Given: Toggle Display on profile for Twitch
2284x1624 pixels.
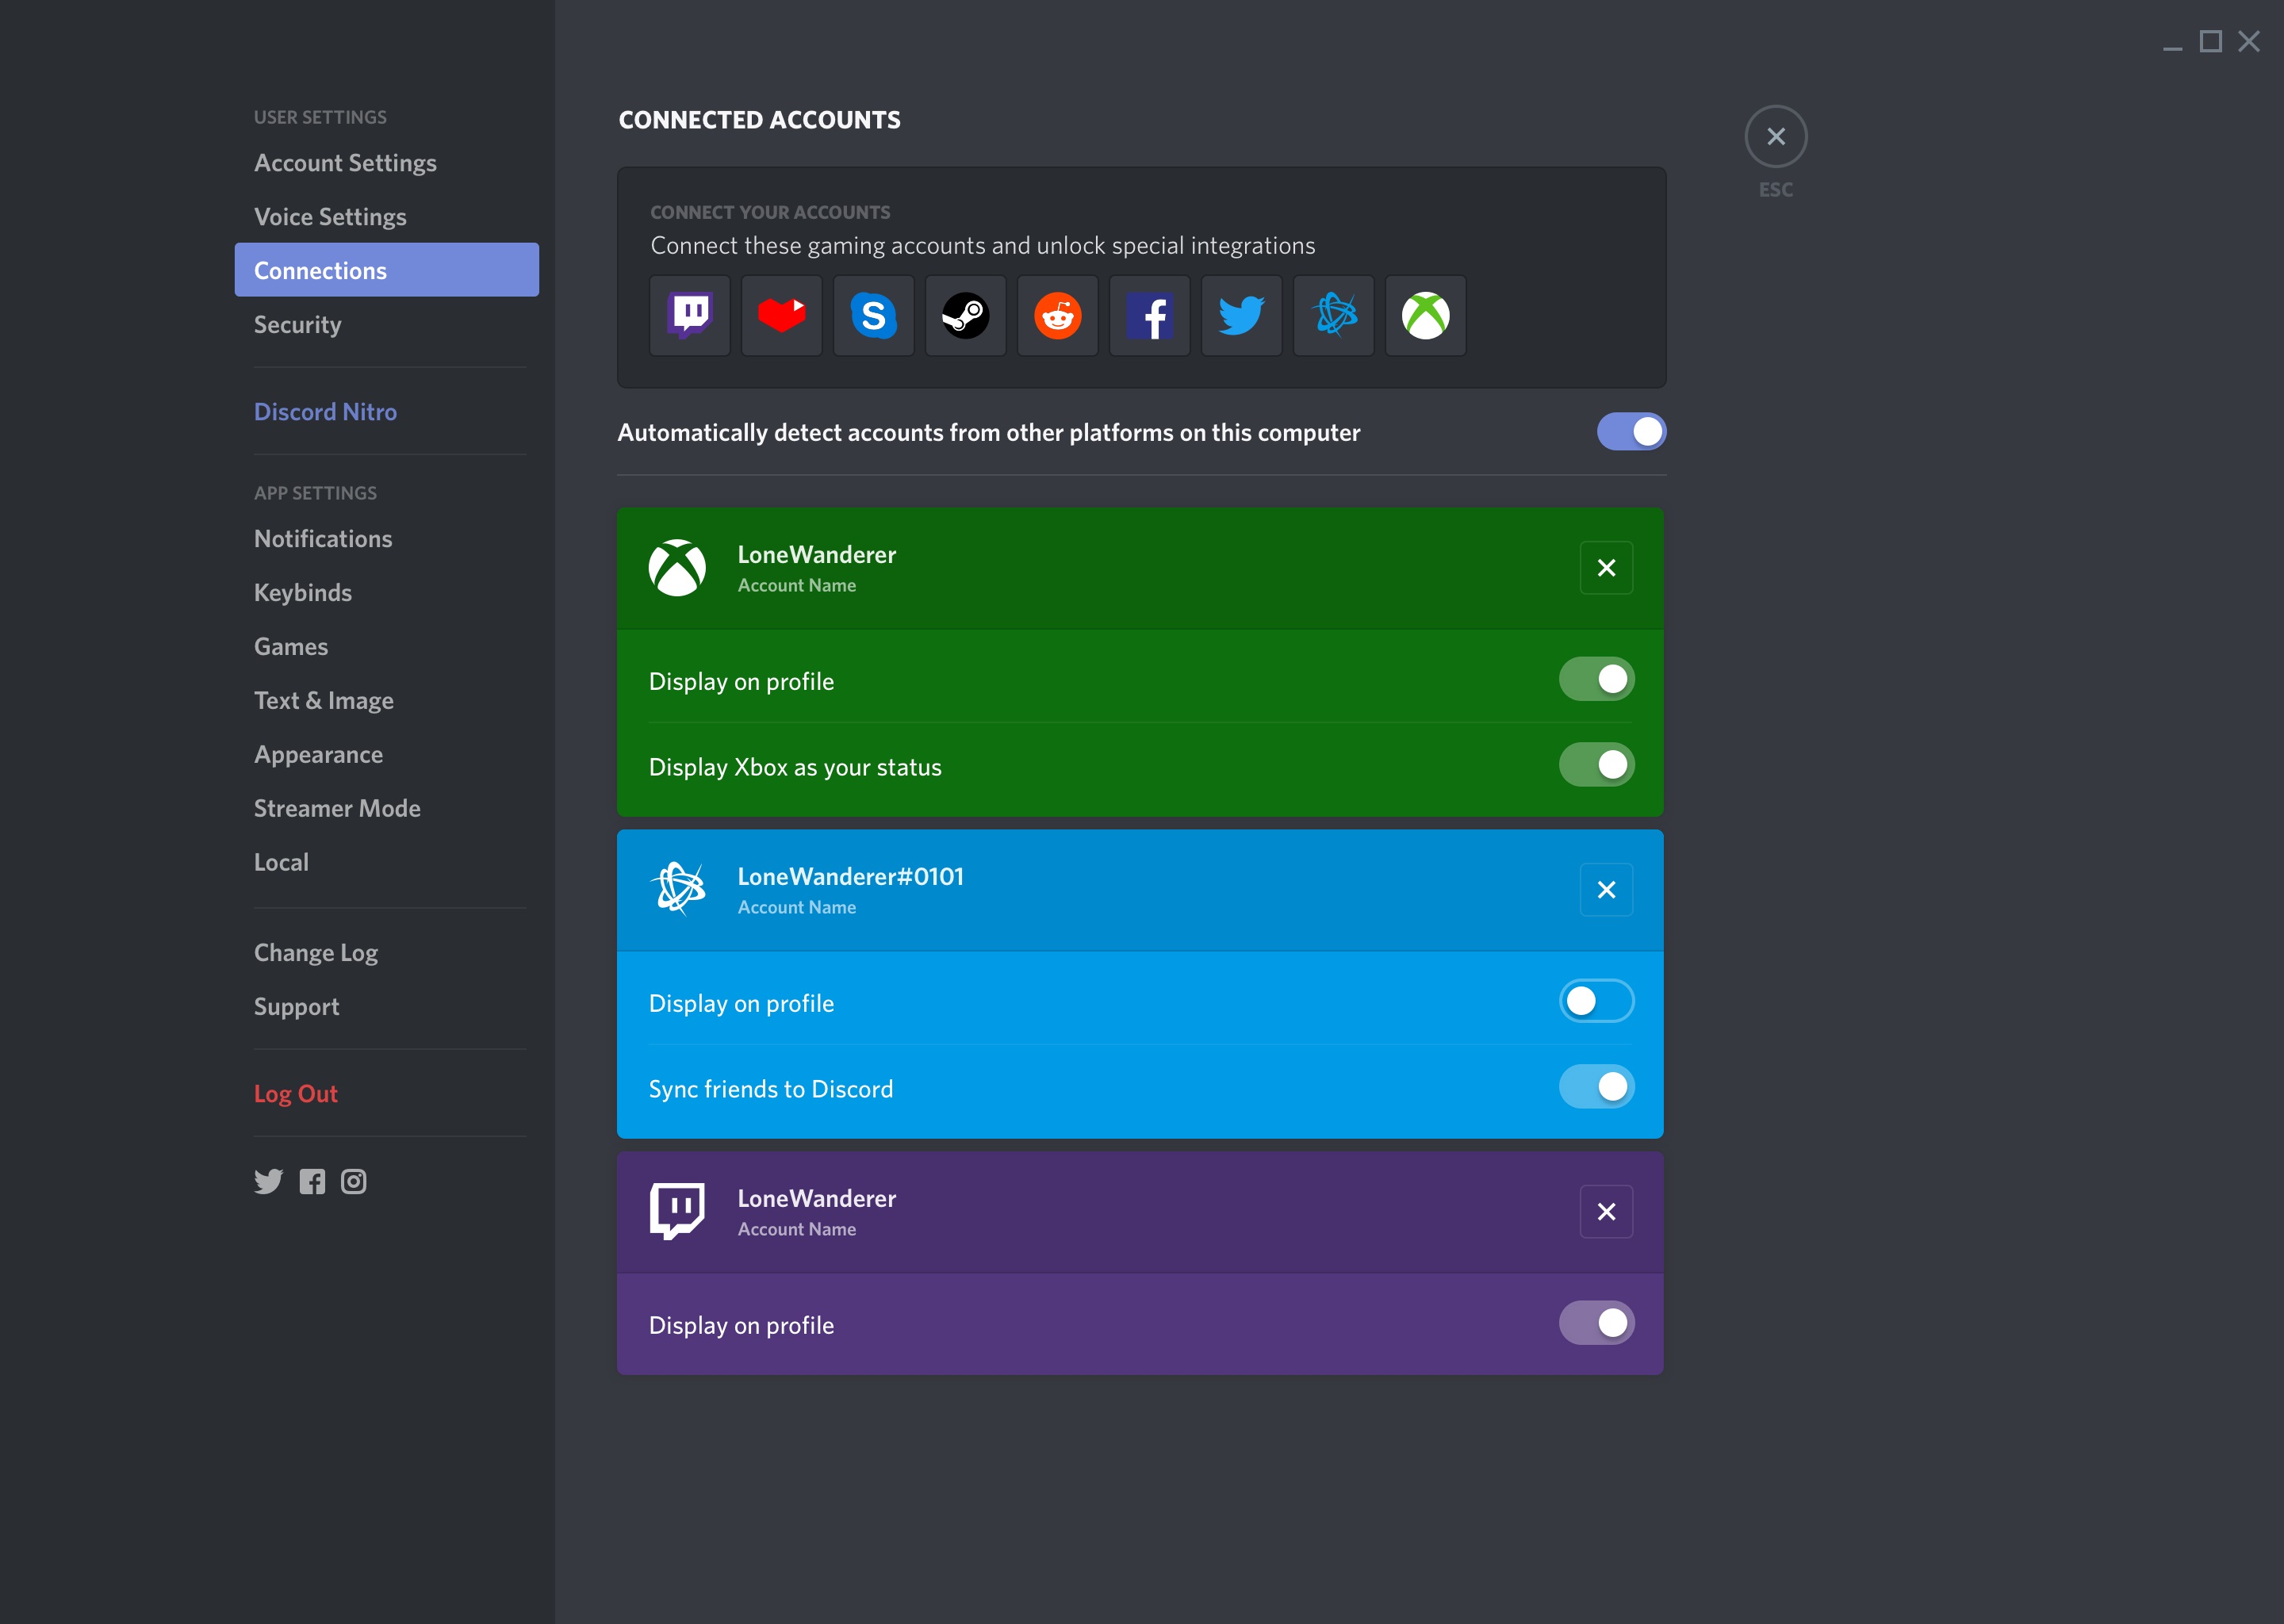Looking at the screenshot, I should coord(1597,1322).
